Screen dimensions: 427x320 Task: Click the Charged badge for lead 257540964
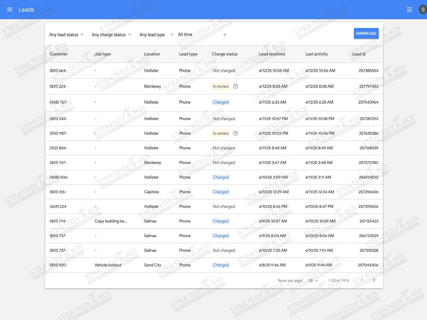tap(221, 102)
